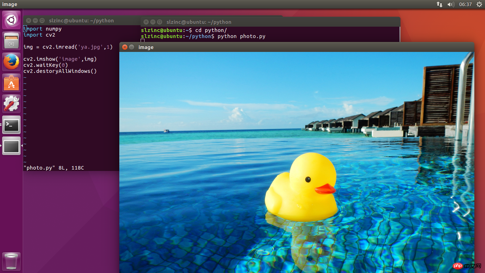Open the Trash in launcher
This screenshot has width=485, height=273.
(x=11, y=261)
